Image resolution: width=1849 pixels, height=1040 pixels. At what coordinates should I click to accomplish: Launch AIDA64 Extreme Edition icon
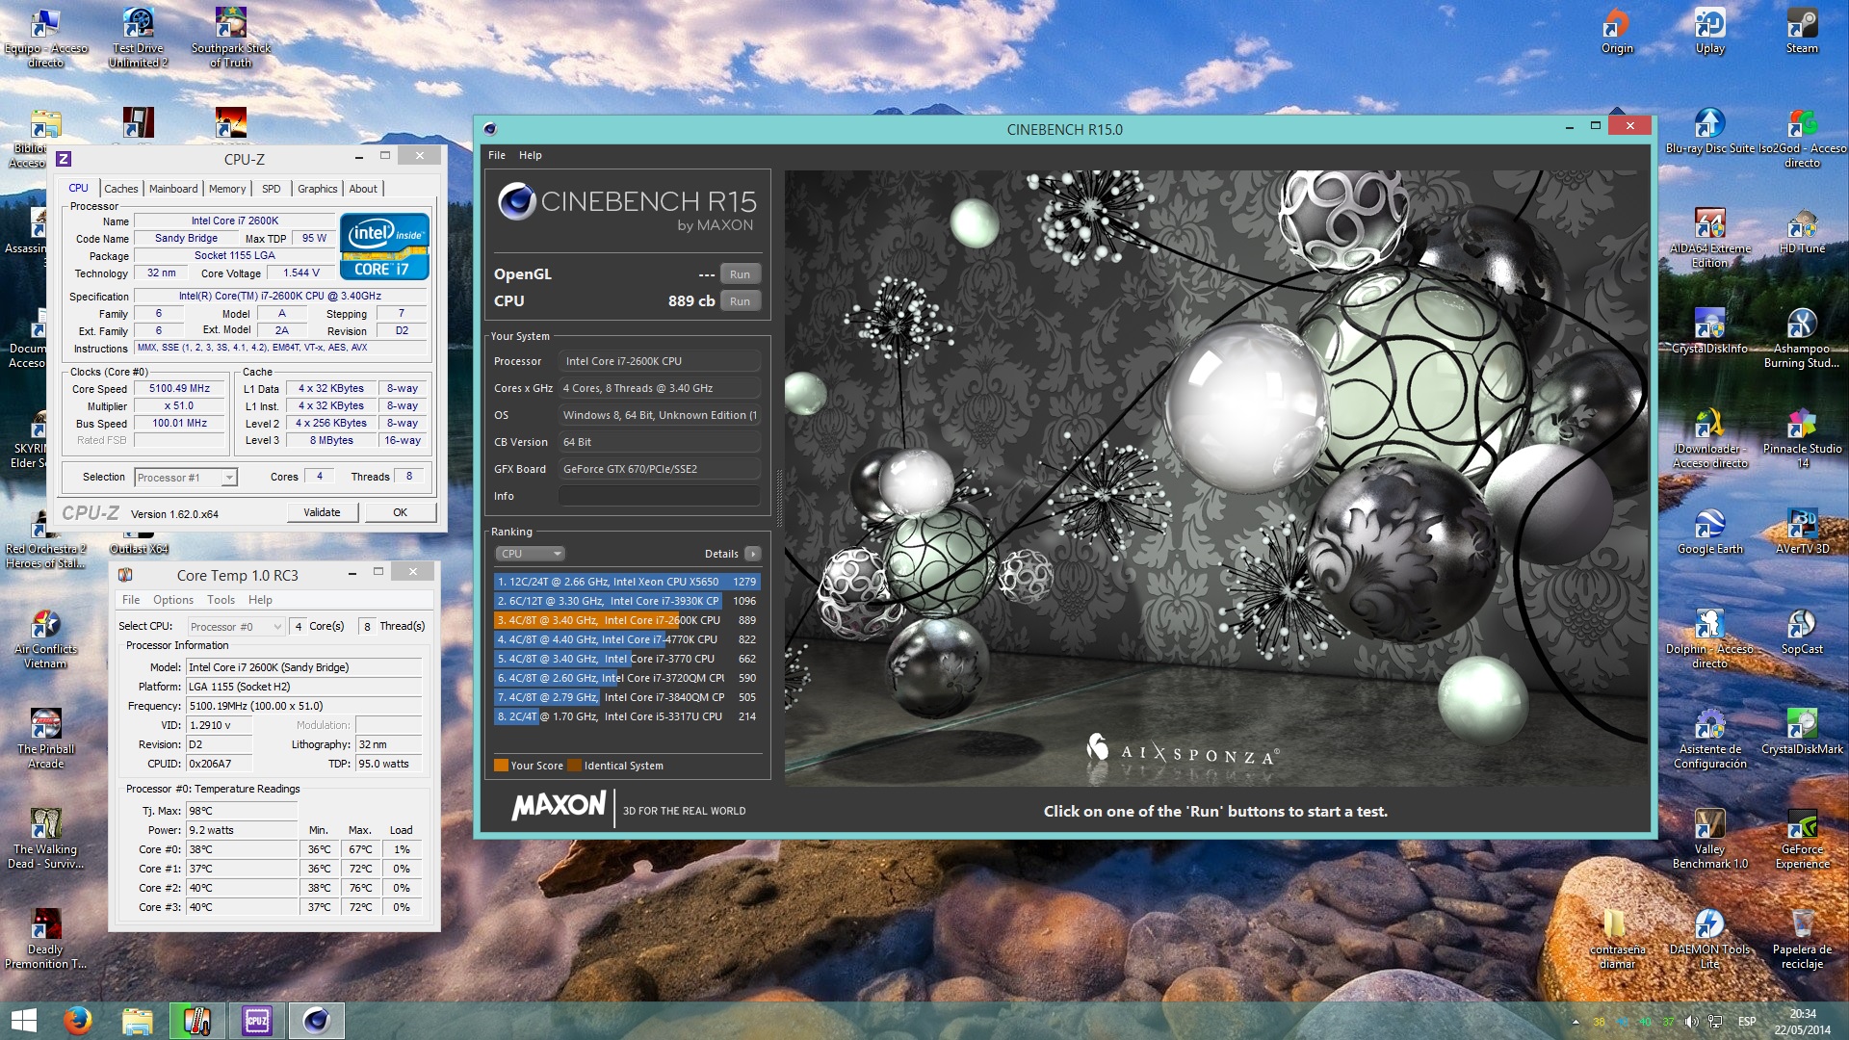[1709, 239]
